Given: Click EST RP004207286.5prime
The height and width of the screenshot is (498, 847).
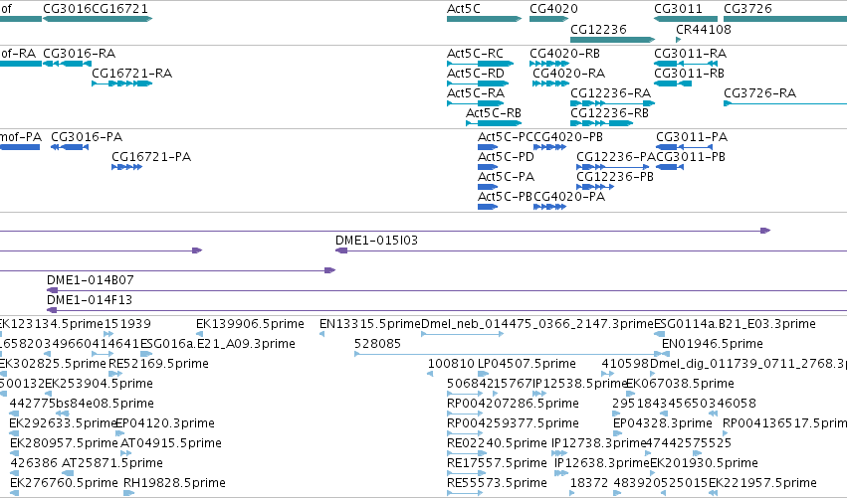Looking at the screenshot, I should click(465, 414).
